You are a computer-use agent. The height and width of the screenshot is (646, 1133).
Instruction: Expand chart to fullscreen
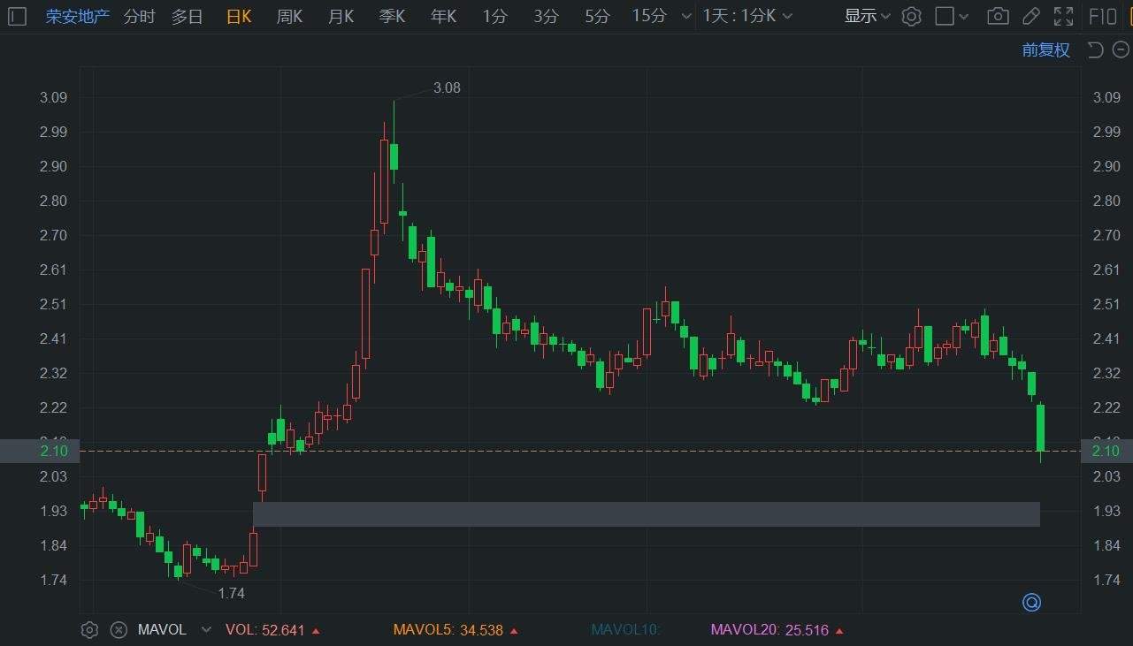[1064, 16]
